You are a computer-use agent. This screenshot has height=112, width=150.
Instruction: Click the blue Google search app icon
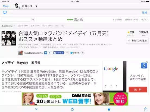pos(144,65)
